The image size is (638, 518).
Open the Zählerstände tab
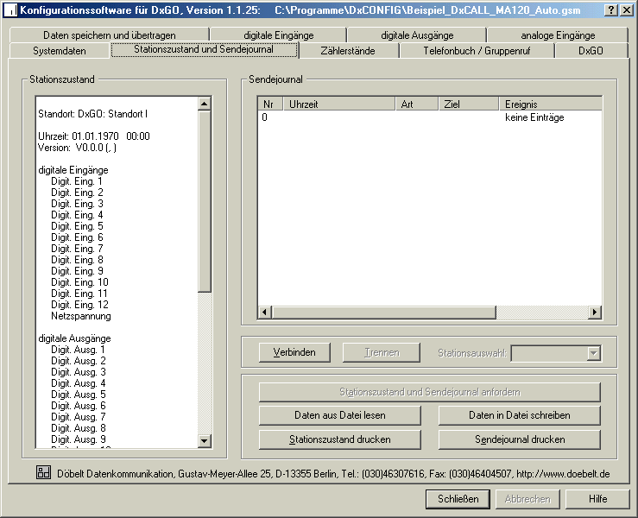(x=348, y=51)
